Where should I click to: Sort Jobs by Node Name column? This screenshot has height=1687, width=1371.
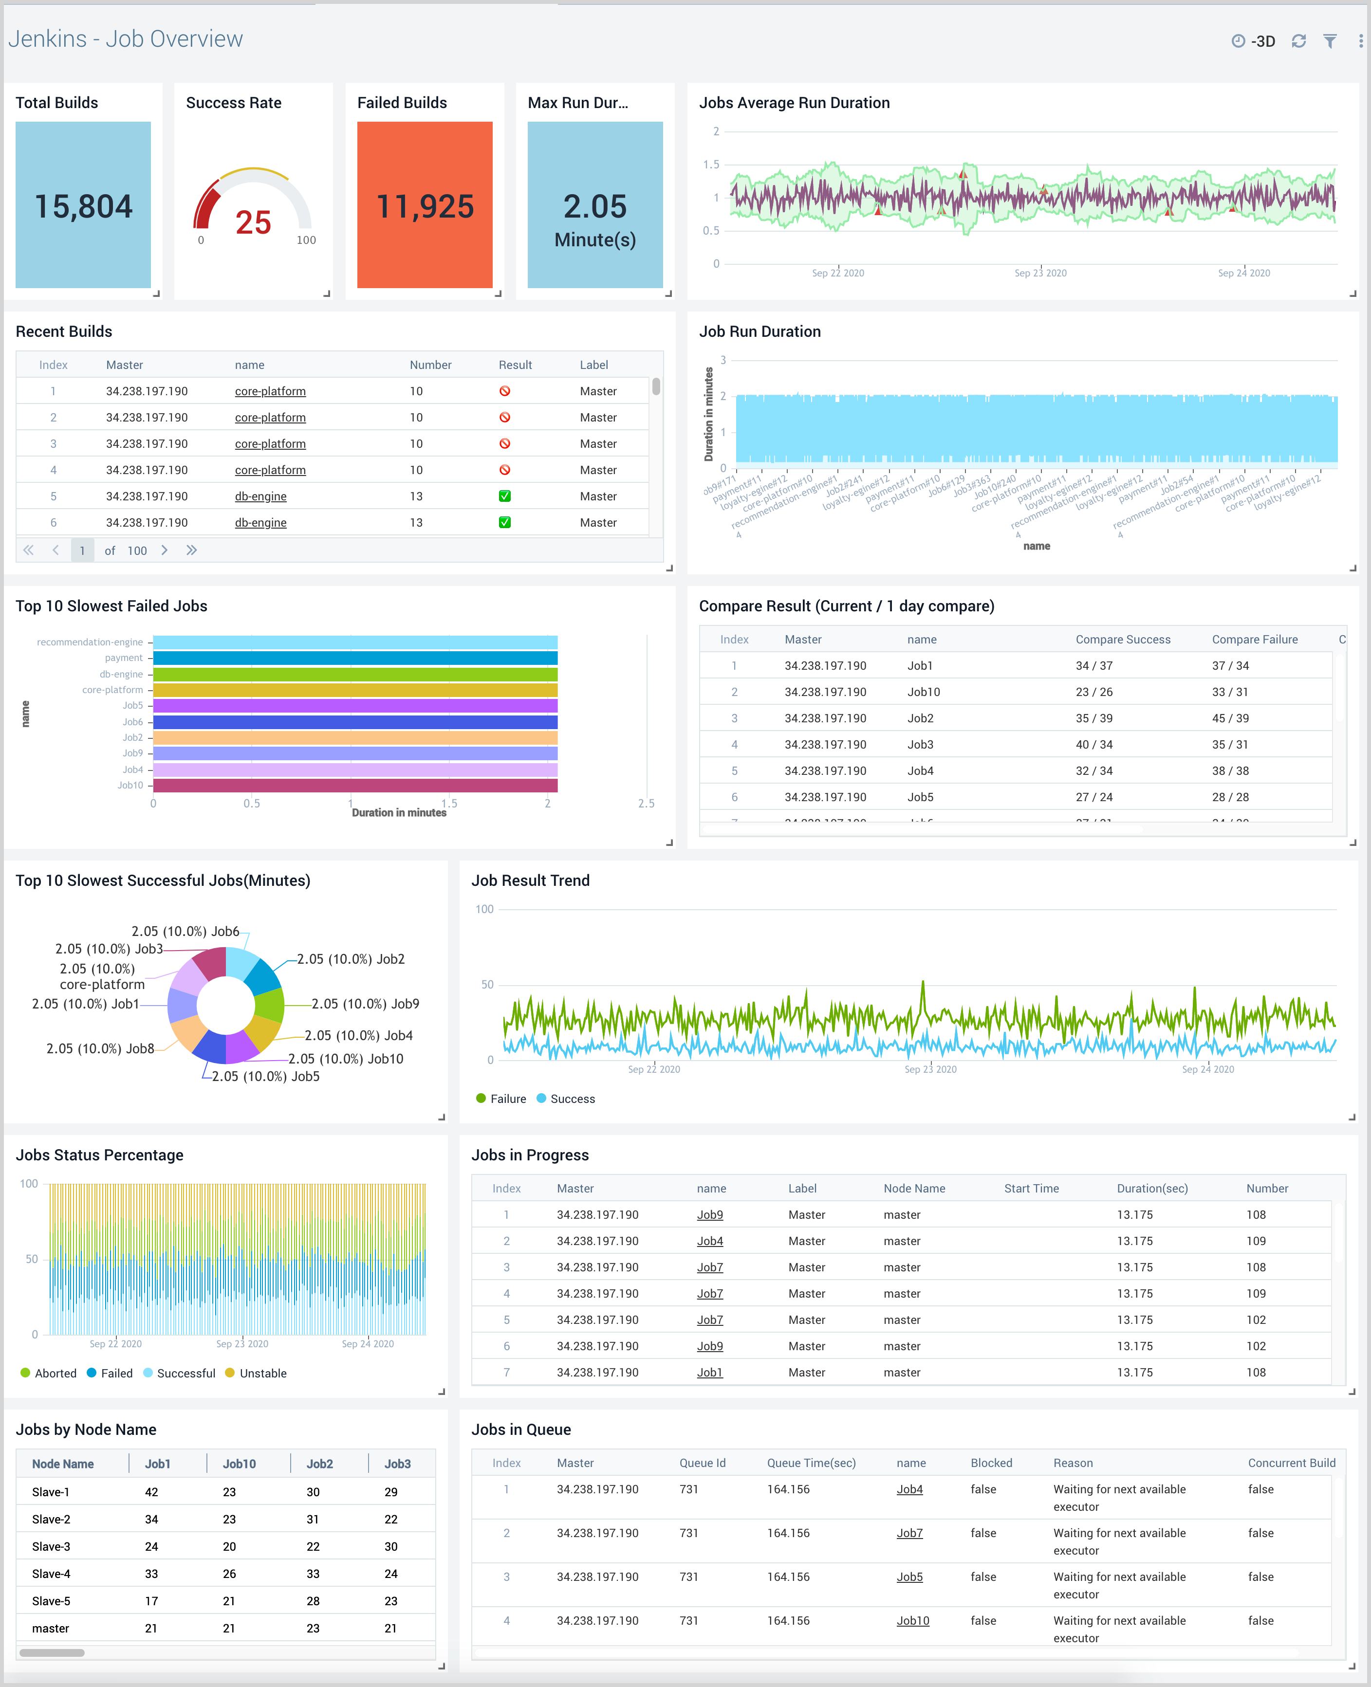click(62, 1464)
